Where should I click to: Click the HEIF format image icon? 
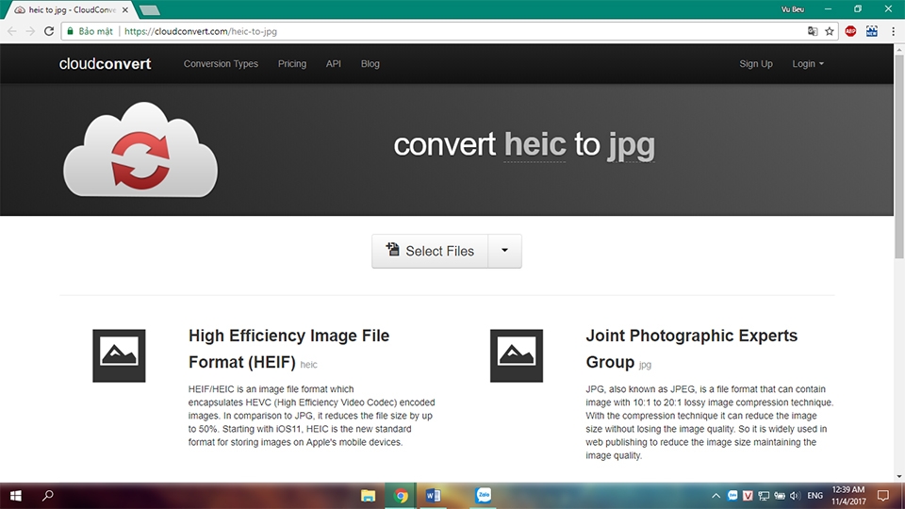pos(119,355)
